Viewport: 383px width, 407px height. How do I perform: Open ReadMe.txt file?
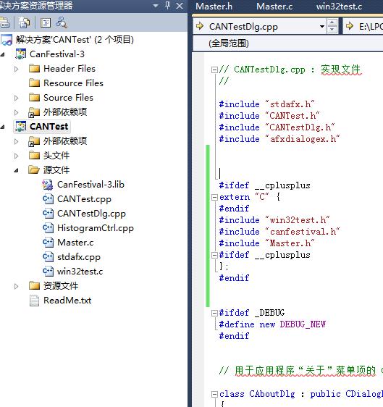click(x=67, y=301)
